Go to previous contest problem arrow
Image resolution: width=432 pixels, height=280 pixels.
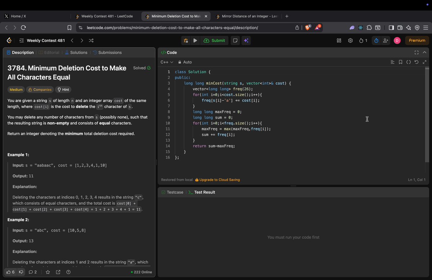pos(72,40)
